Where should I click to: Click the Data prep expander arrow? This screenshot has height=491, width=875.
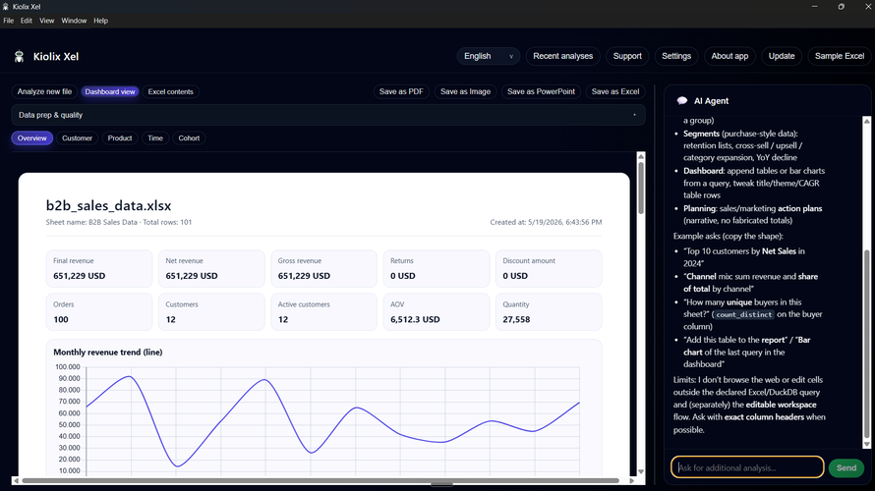(x=634, y=115)
